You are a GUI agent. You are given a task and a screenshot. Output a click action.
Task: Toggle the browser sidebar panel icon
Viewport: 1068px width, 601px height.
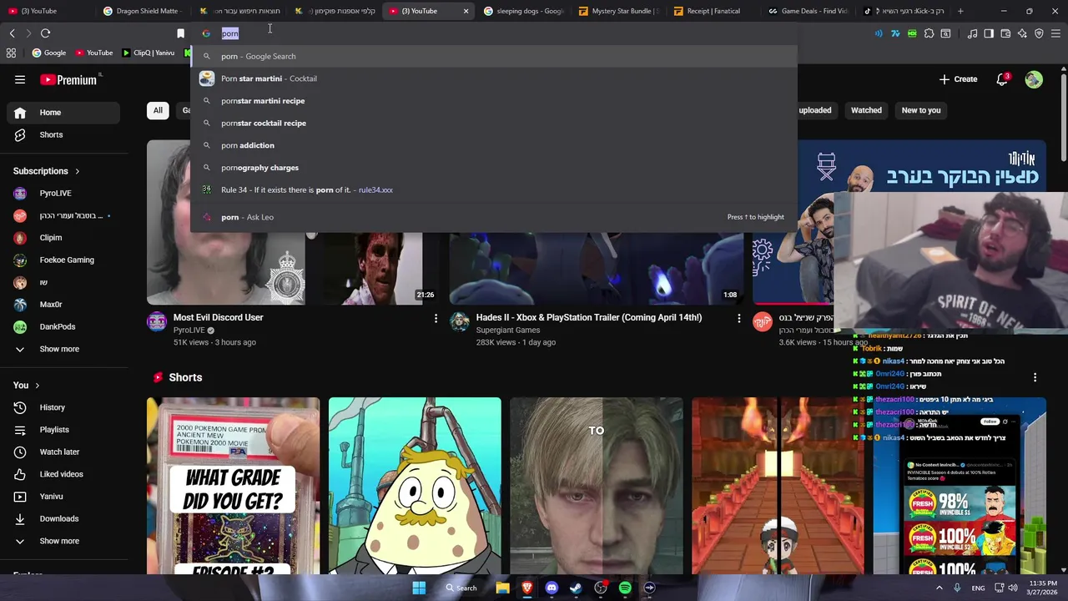click(989, 33)
